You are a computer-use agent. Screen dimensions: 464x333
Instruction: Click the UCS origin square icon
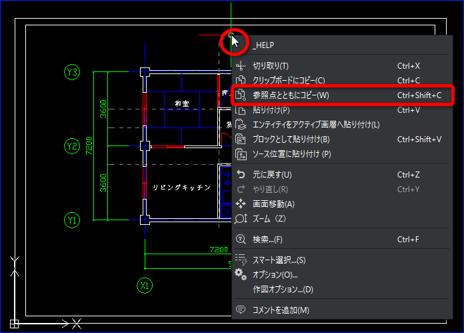(14, 324)
